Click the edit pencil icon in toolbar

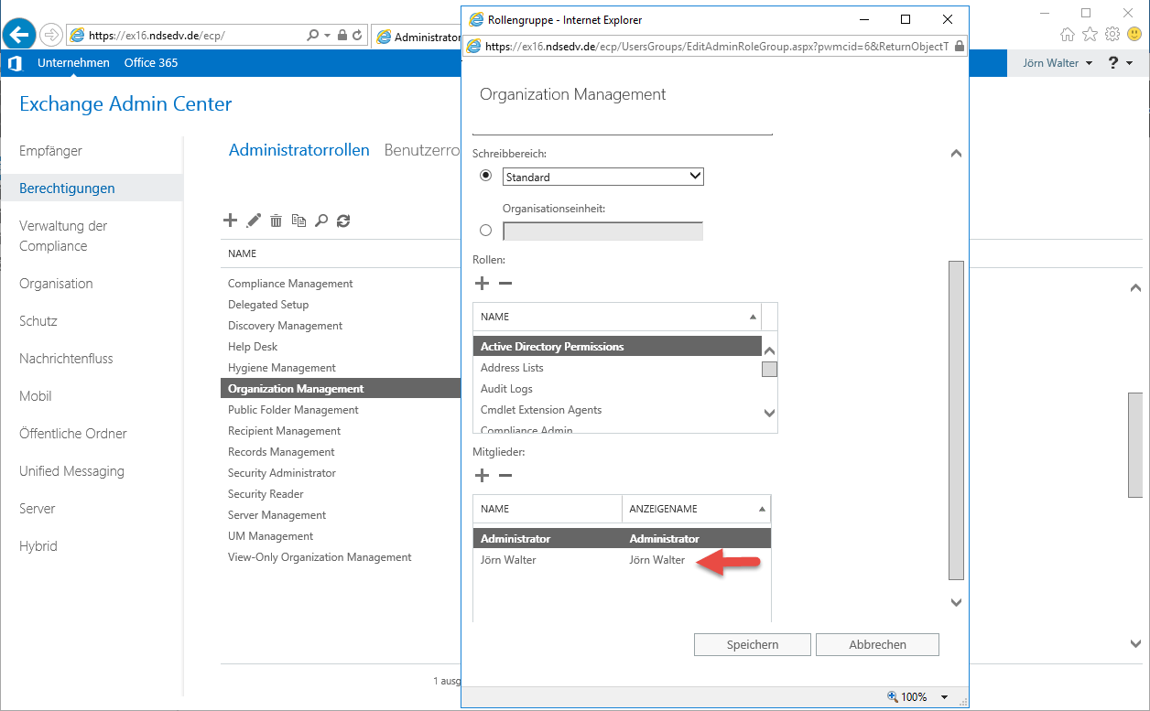coord(254,221)
